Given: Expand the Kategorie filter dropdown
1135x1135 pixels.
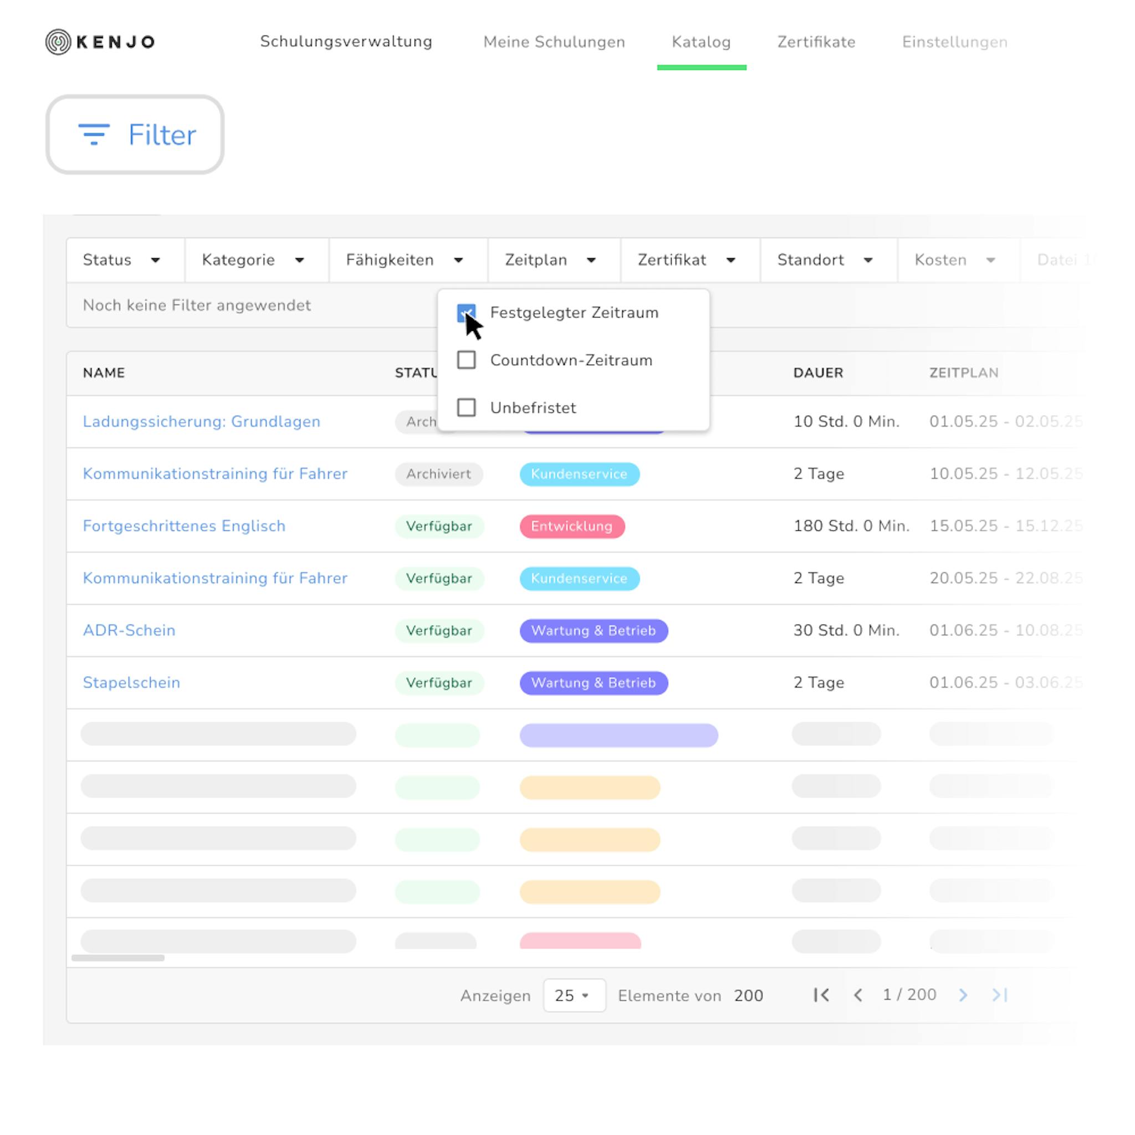Looking at the screenshot, I should pos(257,260).
